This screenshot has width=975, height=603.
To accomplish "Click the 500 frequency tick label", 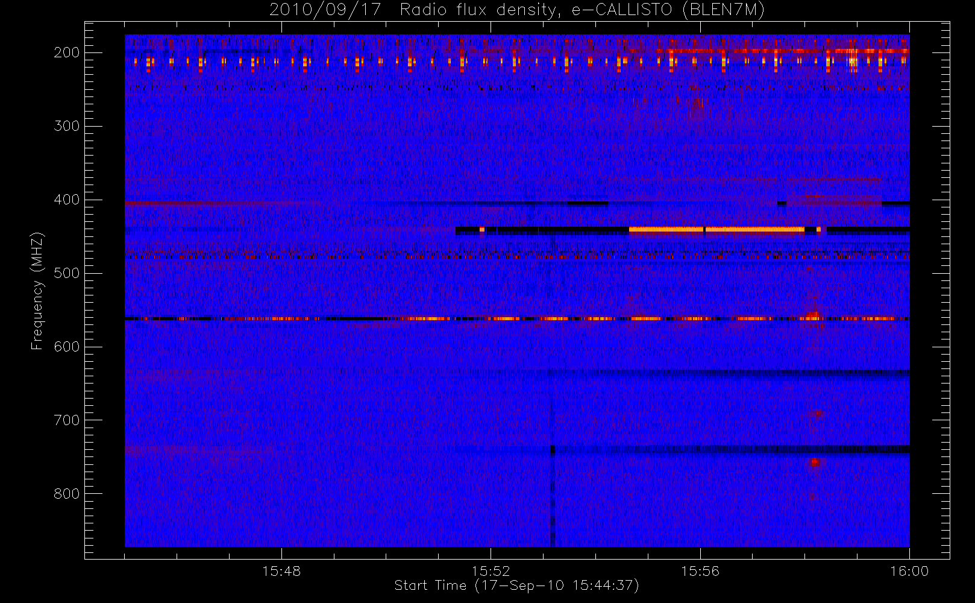I will [67, 273].
